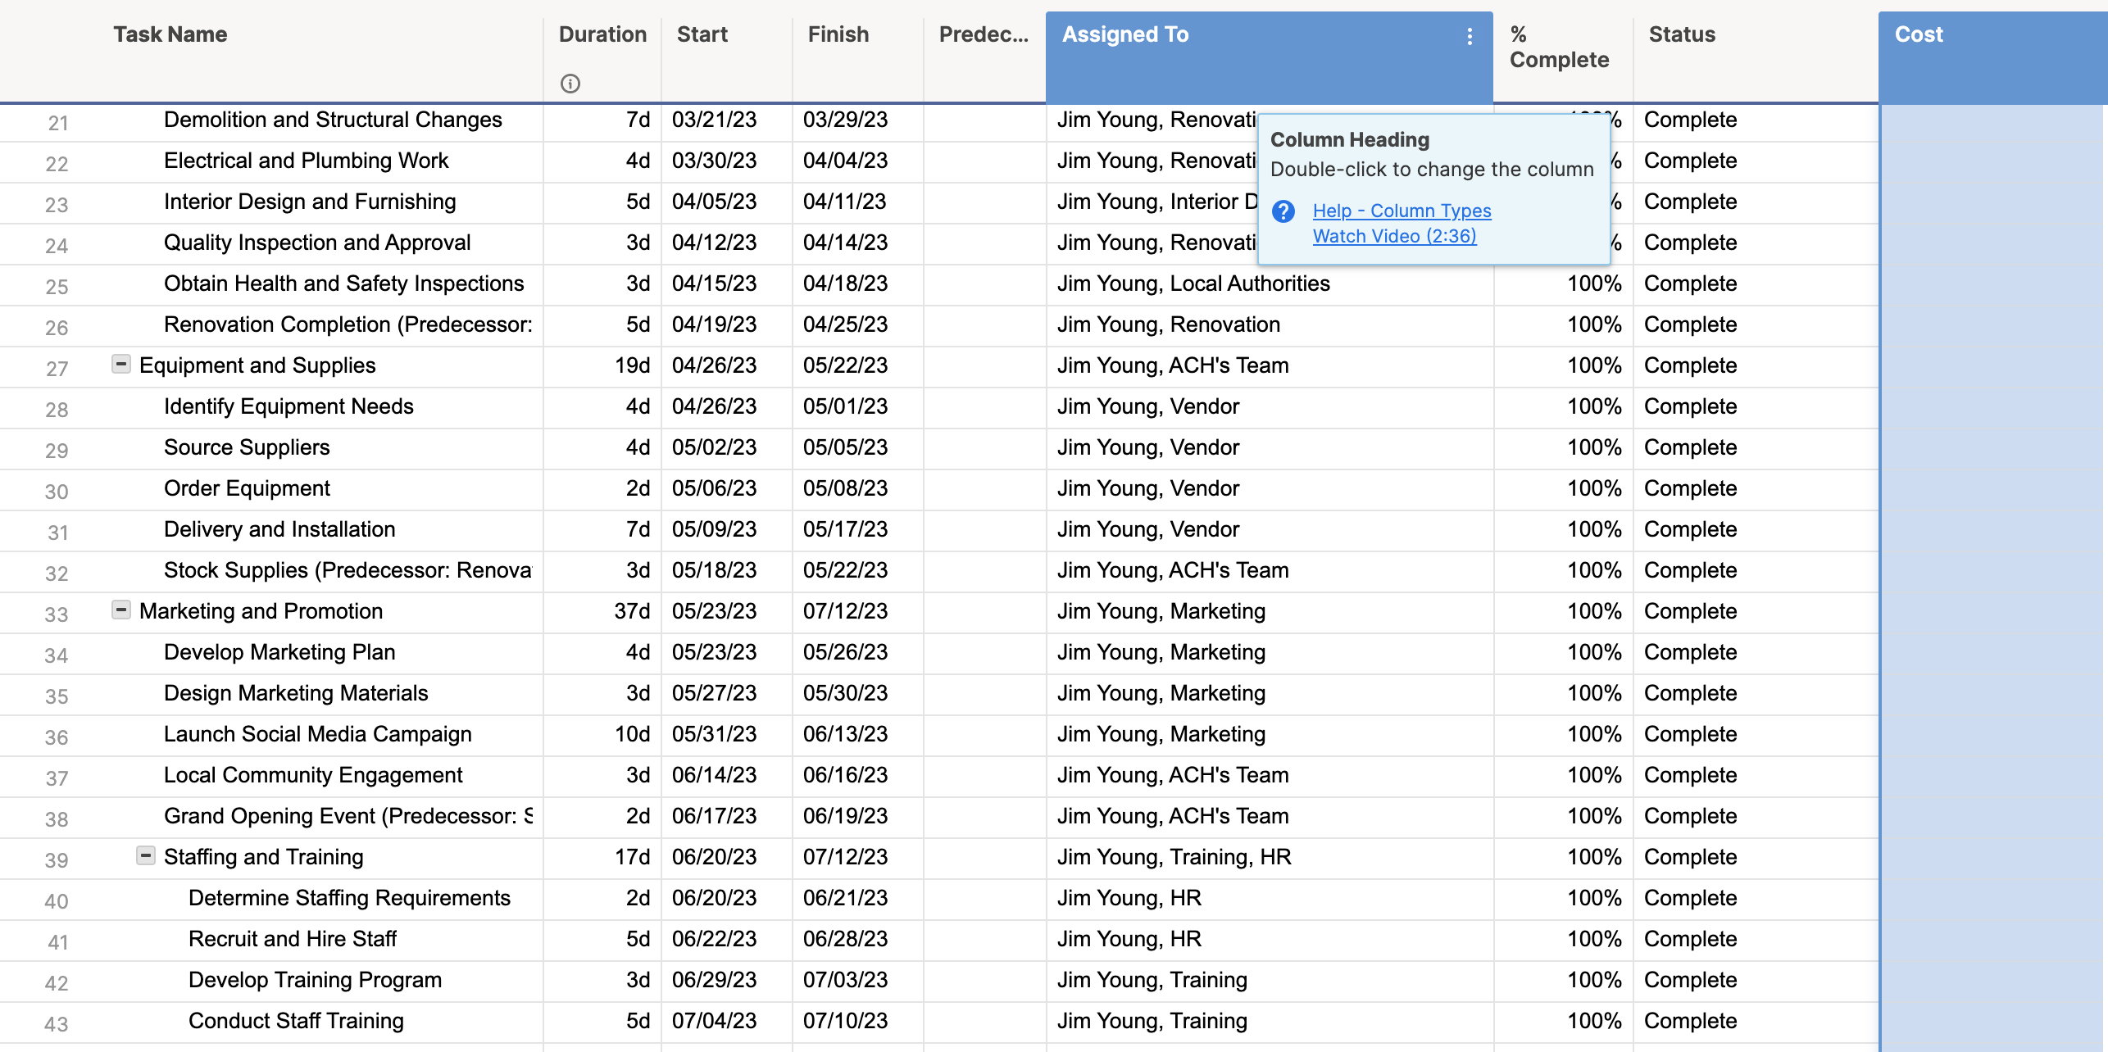Click the Predecessors column header

point(983,34)
